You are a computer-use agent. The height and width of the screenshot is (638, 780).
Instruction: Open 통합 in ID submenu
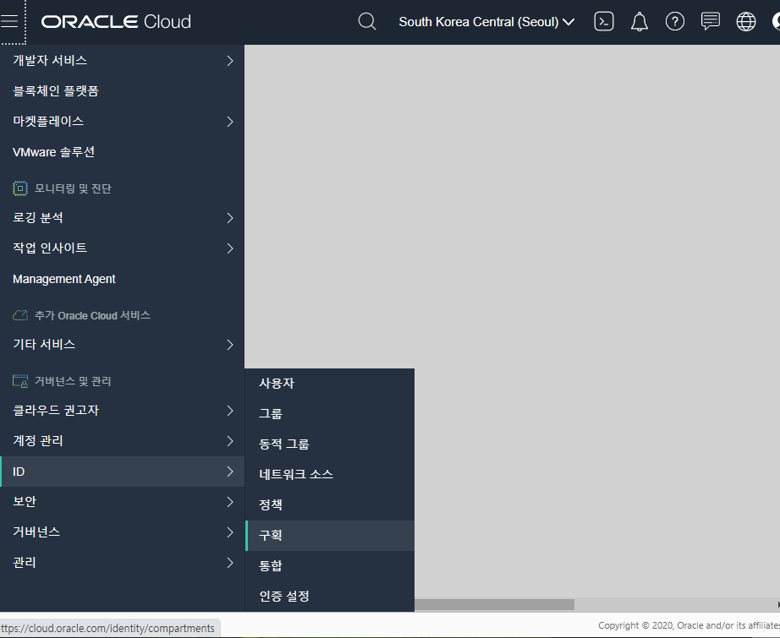click(x=330, y=565)
